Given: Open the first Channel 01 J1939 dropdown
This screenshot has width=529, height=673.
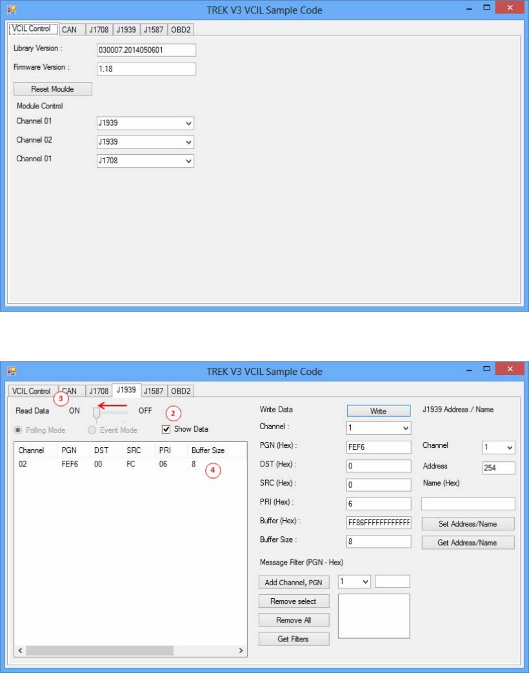Looking at the screenshot, I should click(x=145, y=123).
